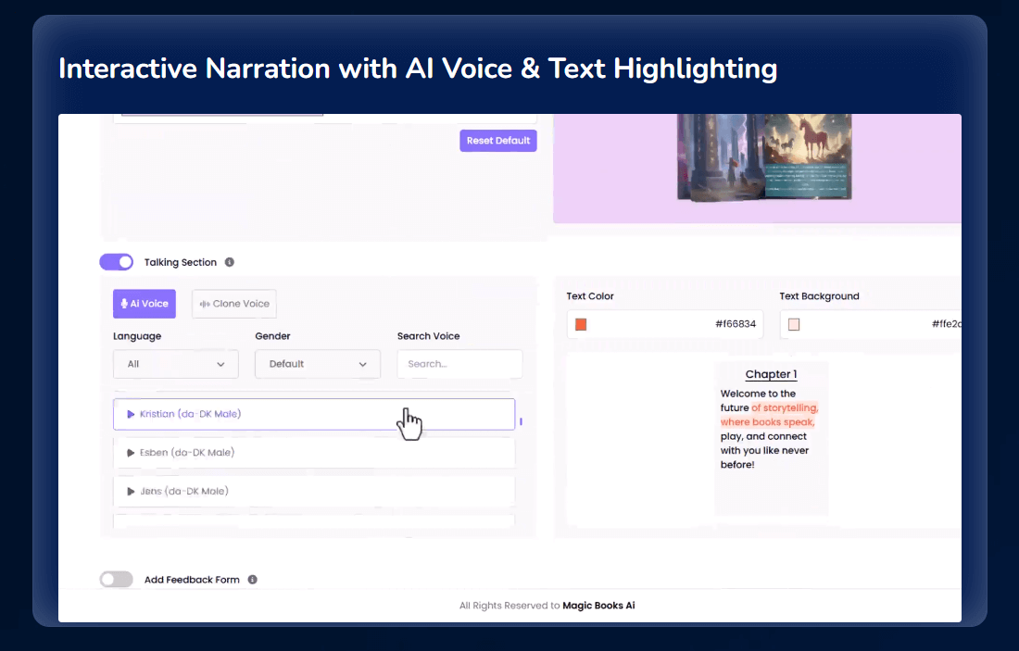
Task: Click the Search Voice input field
Action: point(459,364)
